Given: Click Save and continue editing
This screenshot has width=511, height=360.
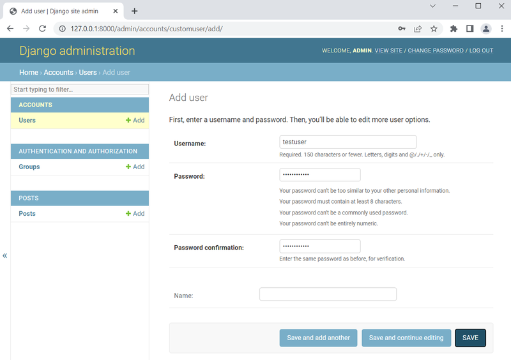Looking at the screenshot, I should (406, 338).
